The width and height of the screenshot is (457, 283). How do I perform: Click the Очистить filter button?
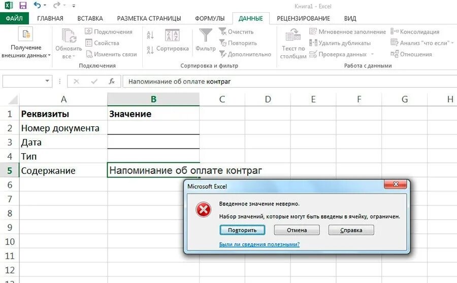coord(236,32)
